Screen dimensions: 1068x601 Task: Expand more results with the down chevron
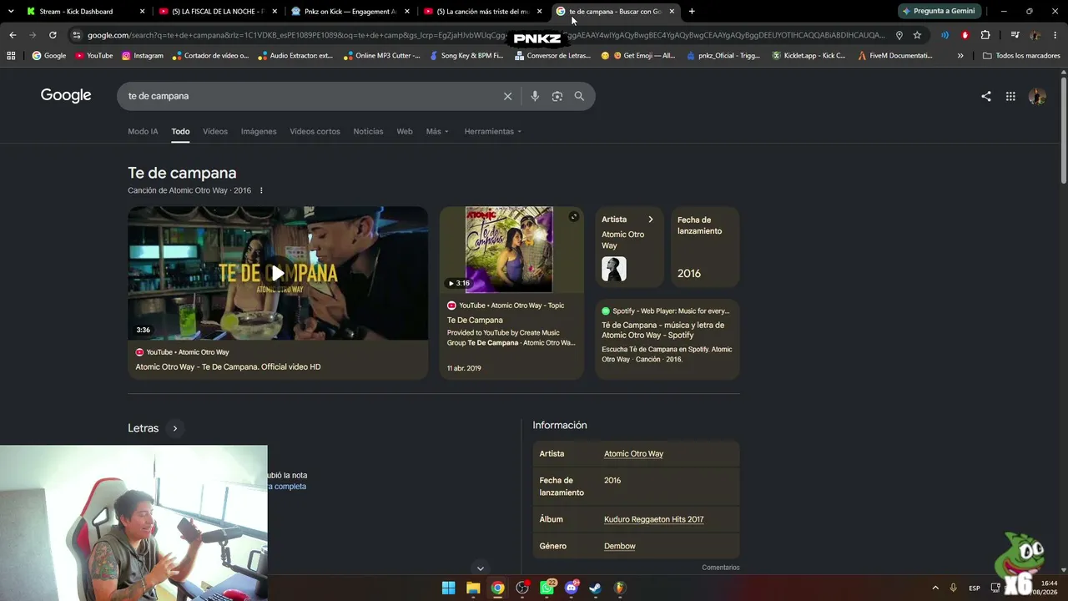coord(480,568)
